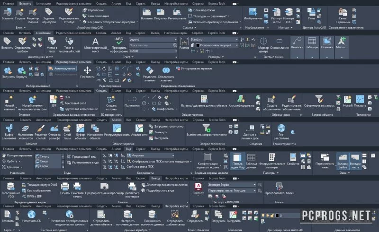Click the Многострочный текст tool
Viewport: 379px width, 232px height.
point(95,45)
